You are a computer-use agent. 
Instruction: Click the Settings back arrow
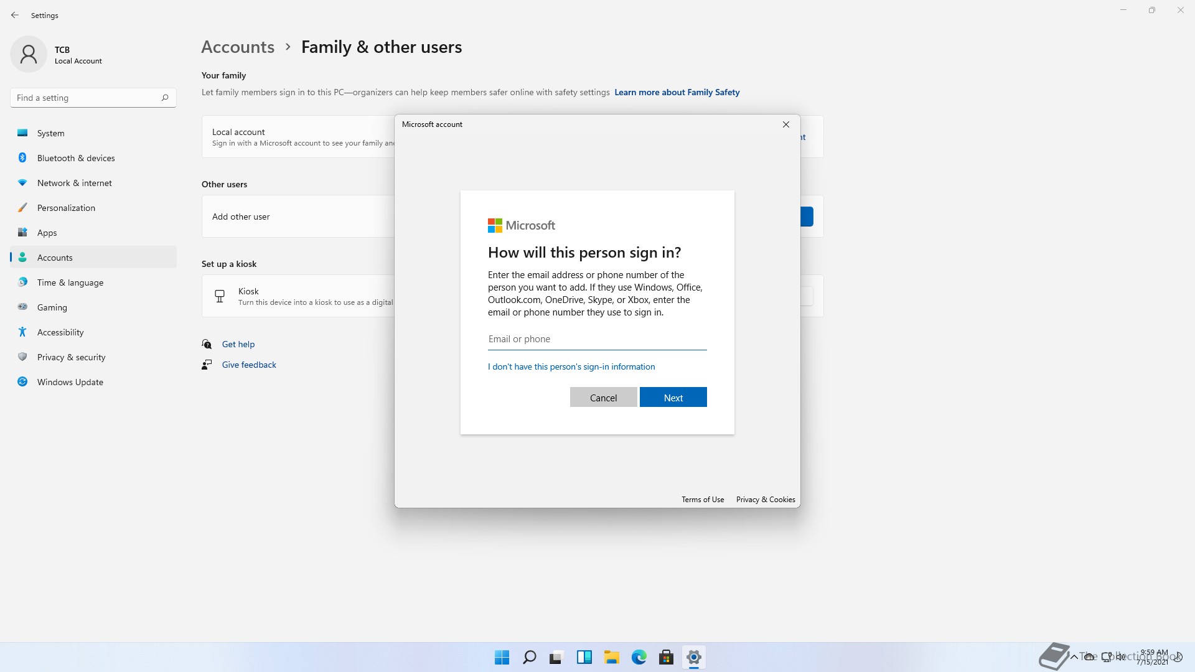(x=15, y=15)
